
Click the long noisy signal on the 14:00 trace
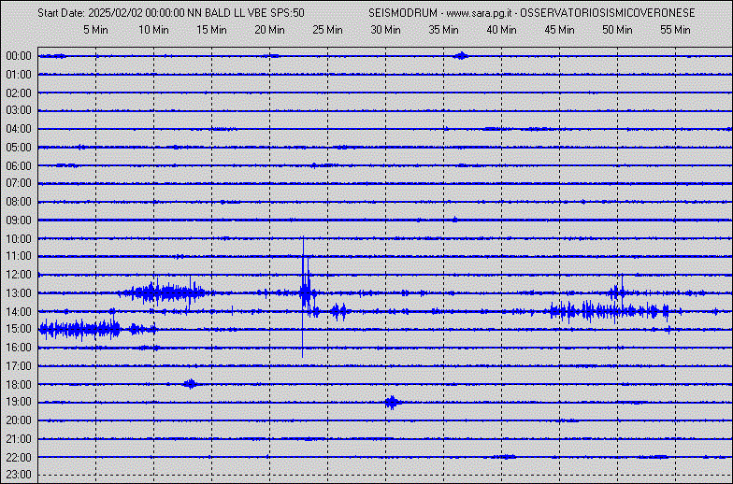610,311
